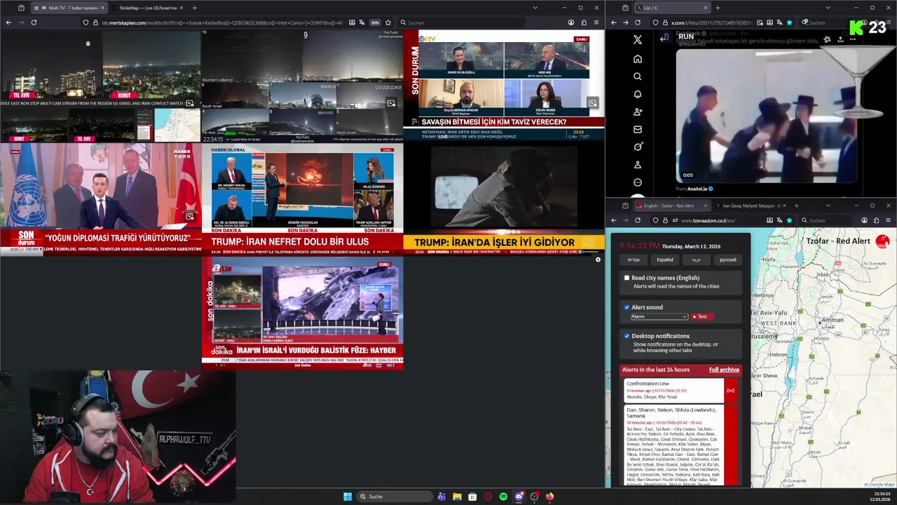Open X Messages envelope icon
Viewport: 897px width, 505px height.
point(638,129)
